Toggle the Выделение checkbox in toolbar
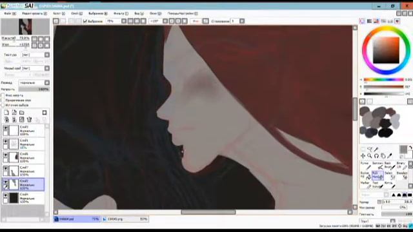 85,21
